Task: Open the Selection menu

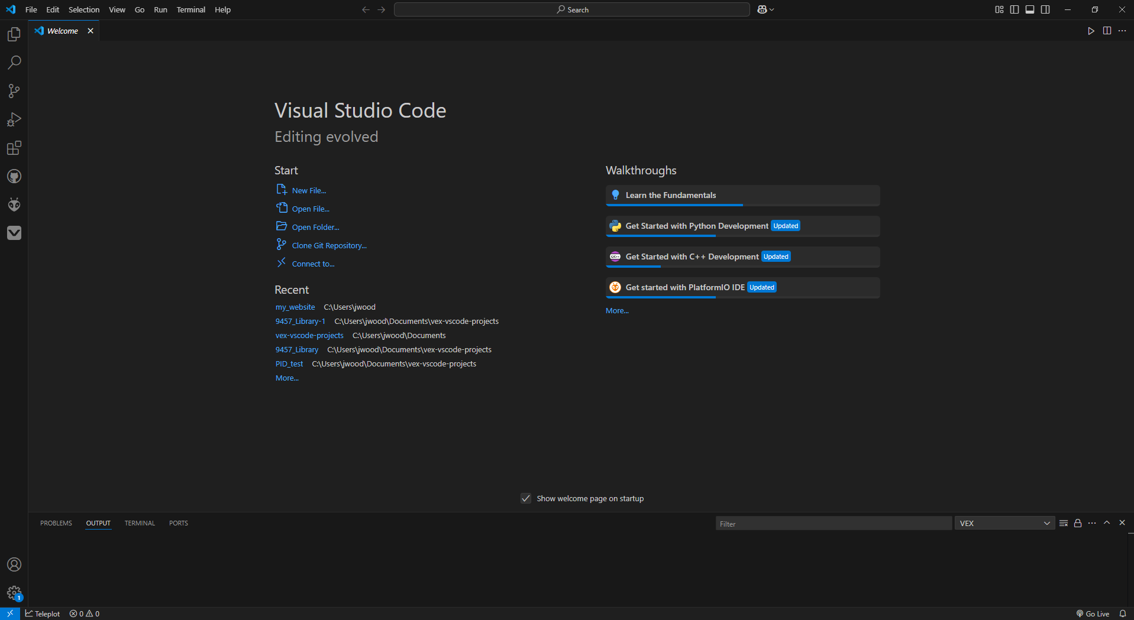Action: [84, 9]
